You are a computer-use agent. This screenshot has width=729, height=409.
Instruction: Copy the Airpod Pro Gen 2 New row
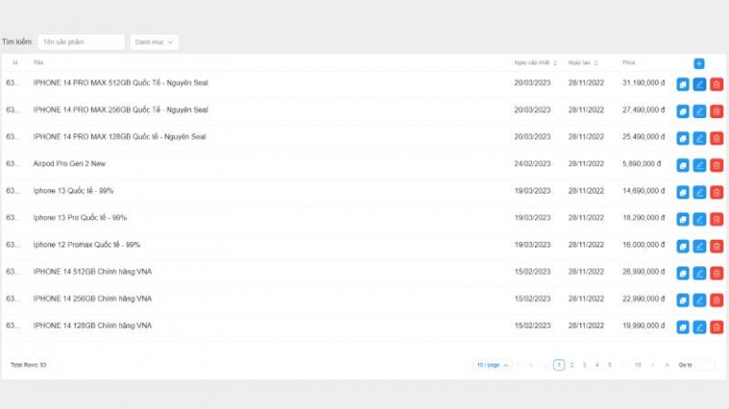tap(683, 165)
